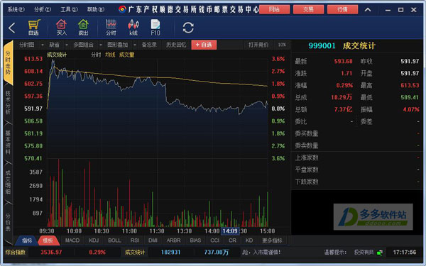The width and height of the screenshot is (426, 266).
Task: Open the 系统 menu
Action: pyautogui.click(x=16, y=9)
